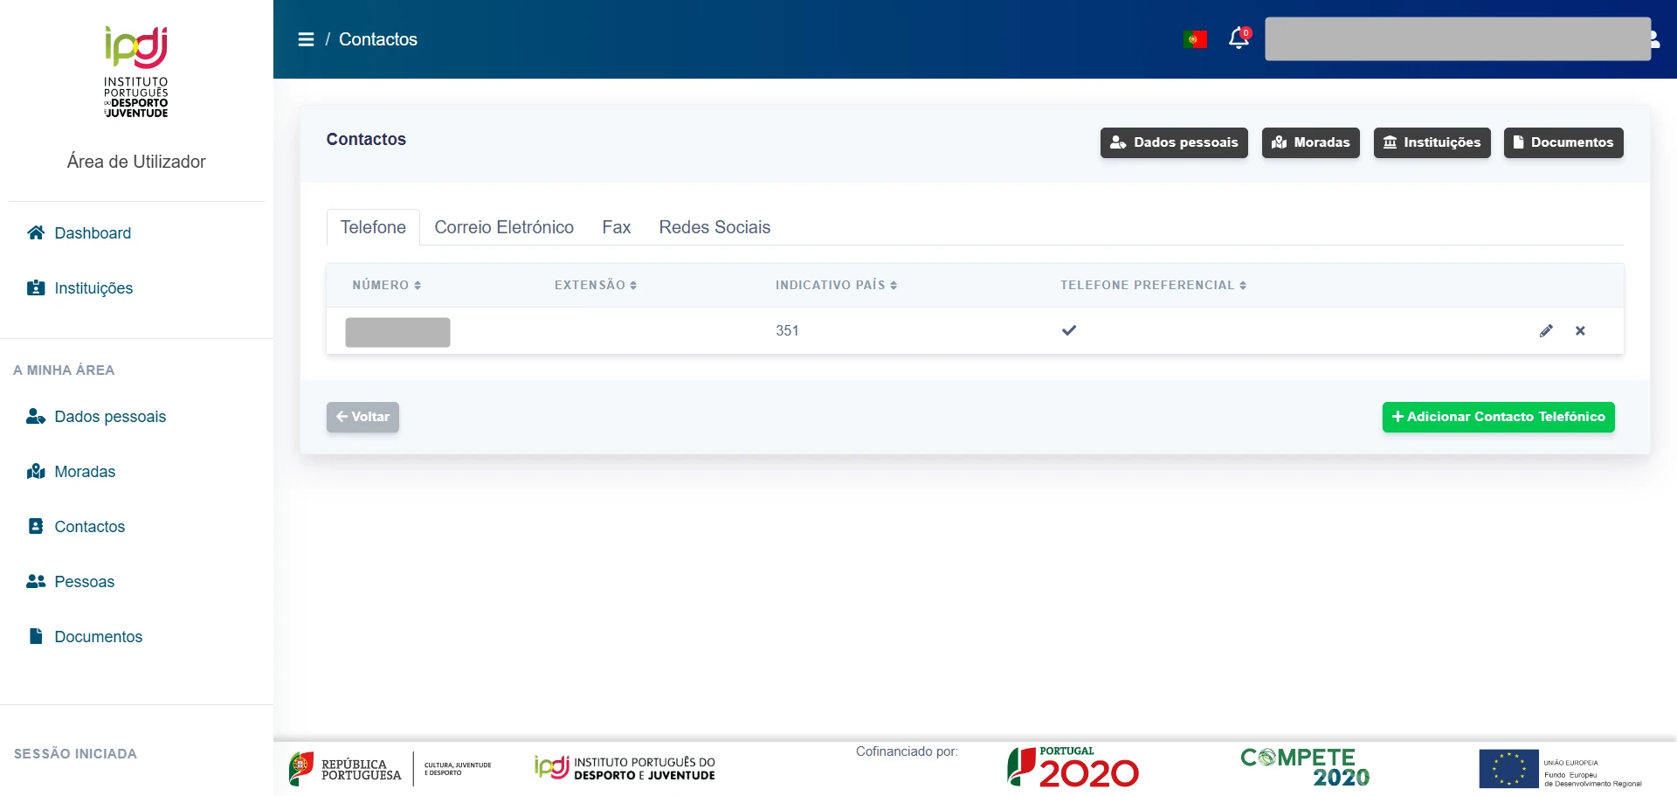The height and width of the screenshot is (796, 1677).
Task: Switch language via Portuguese flag
Action: (1195, 39)
